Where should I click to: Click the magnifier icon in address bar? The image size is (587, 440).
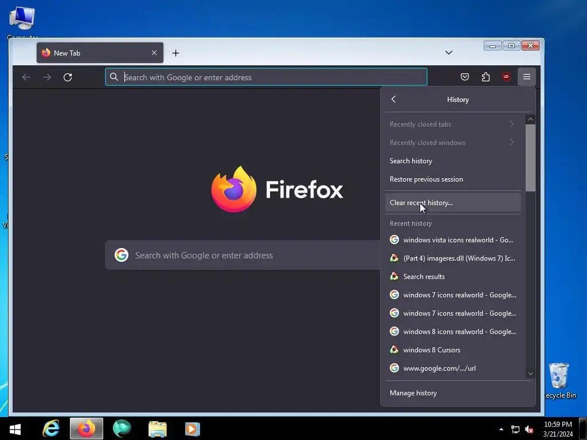pos(114,77)
